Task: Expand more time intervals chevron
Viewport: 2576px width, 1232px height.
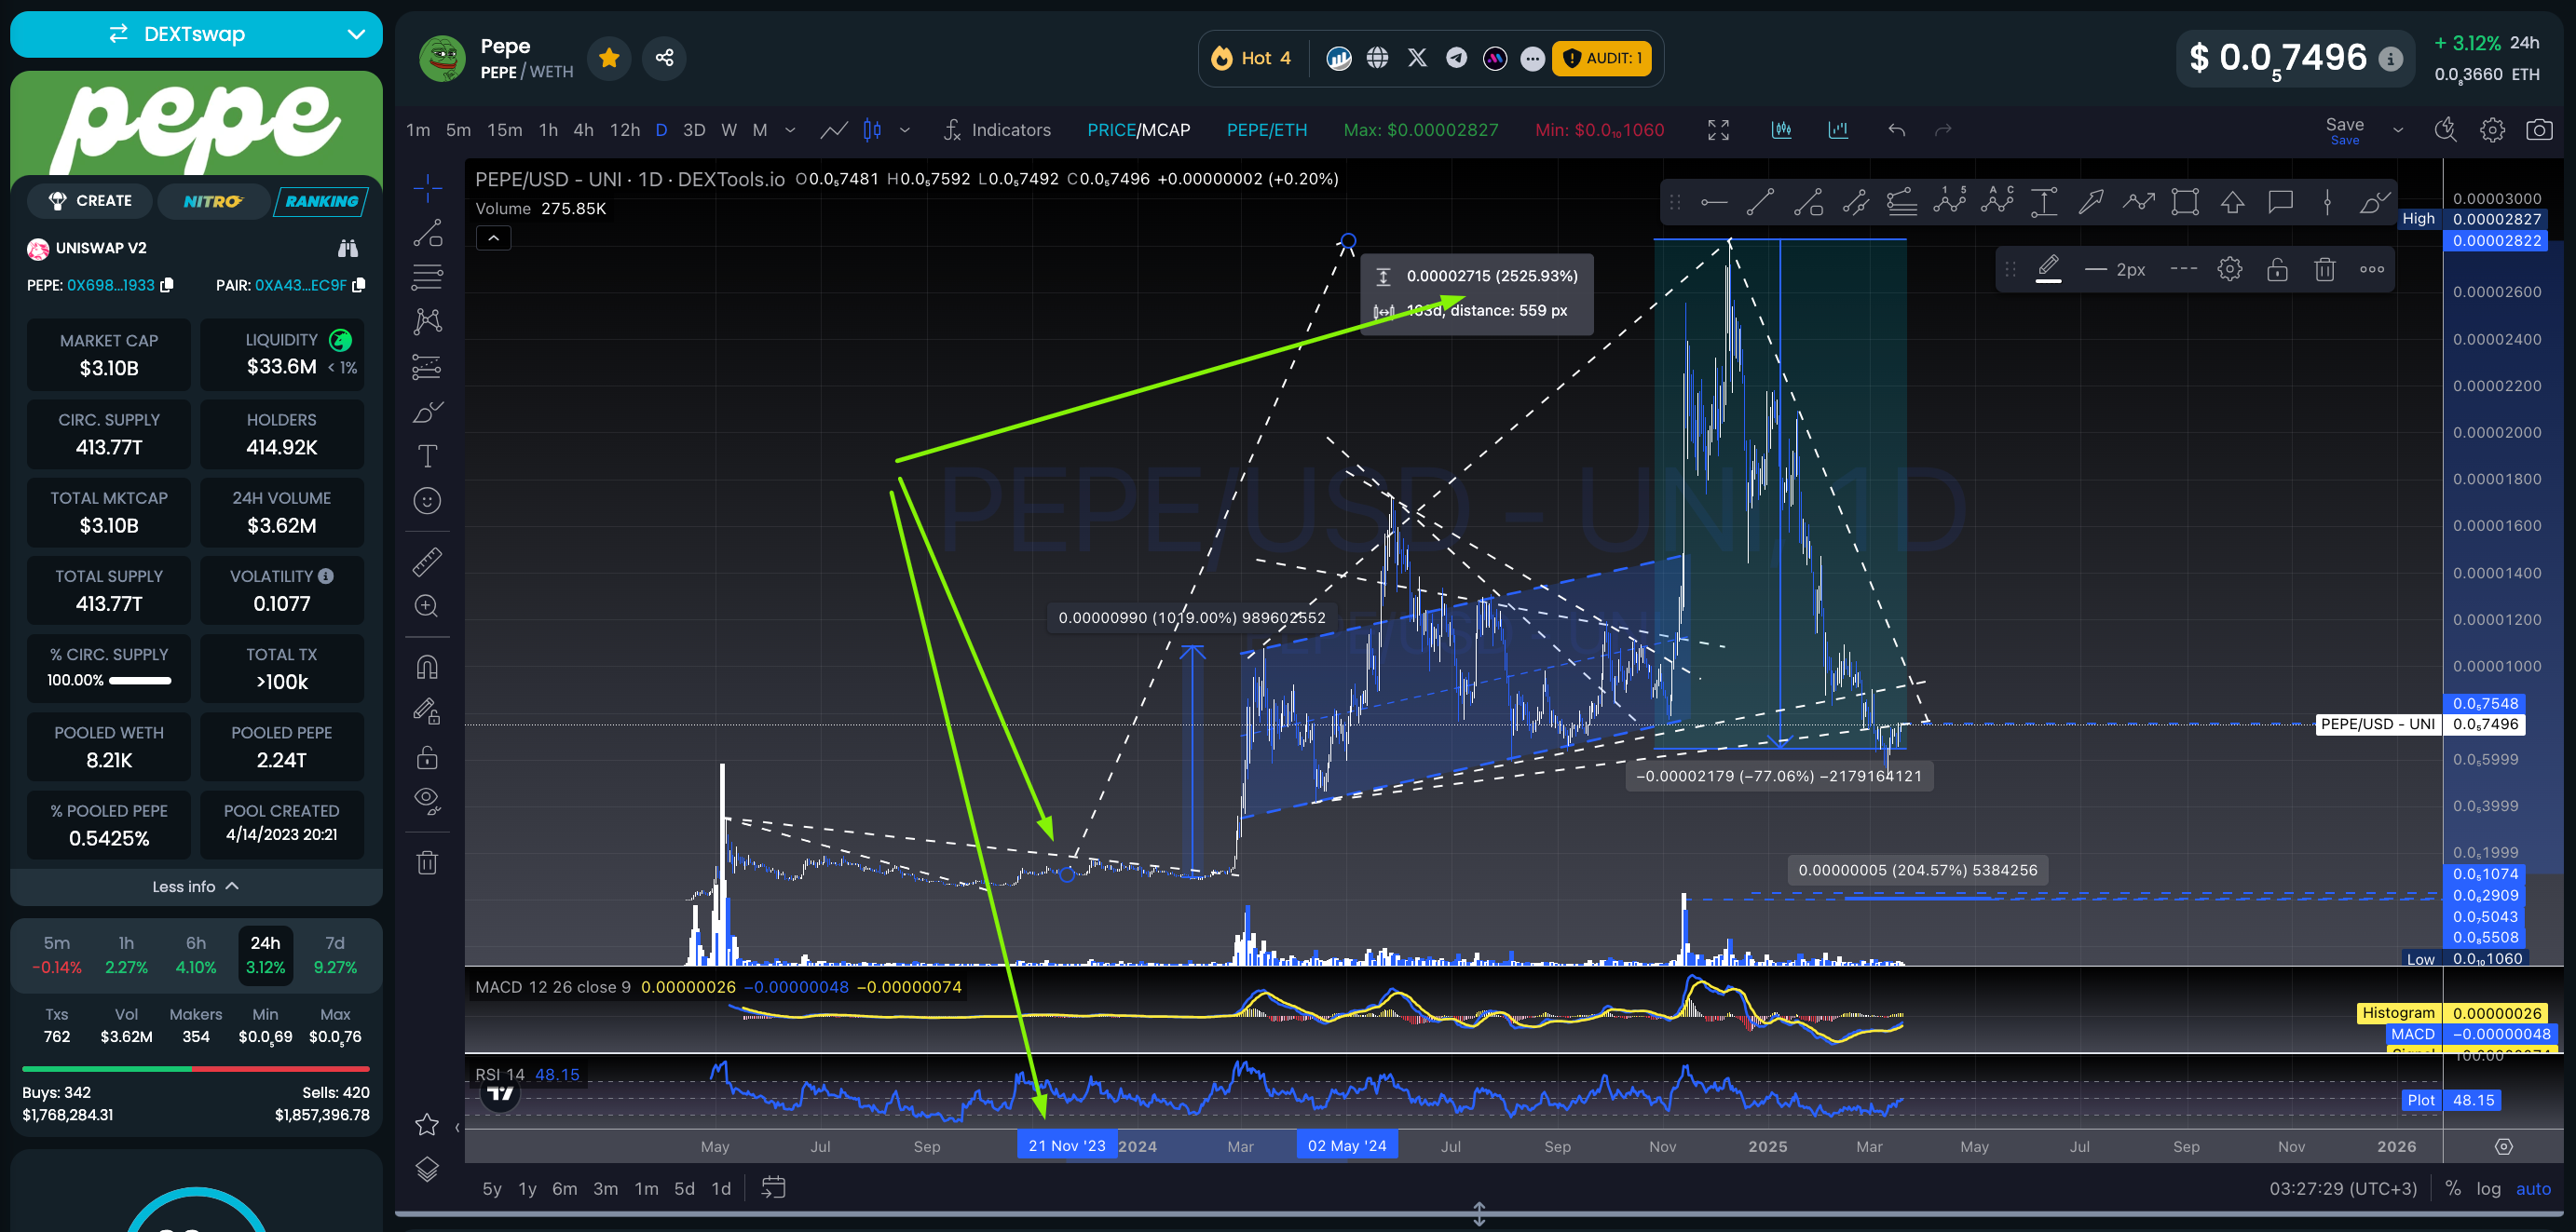Action: point(790,129)
